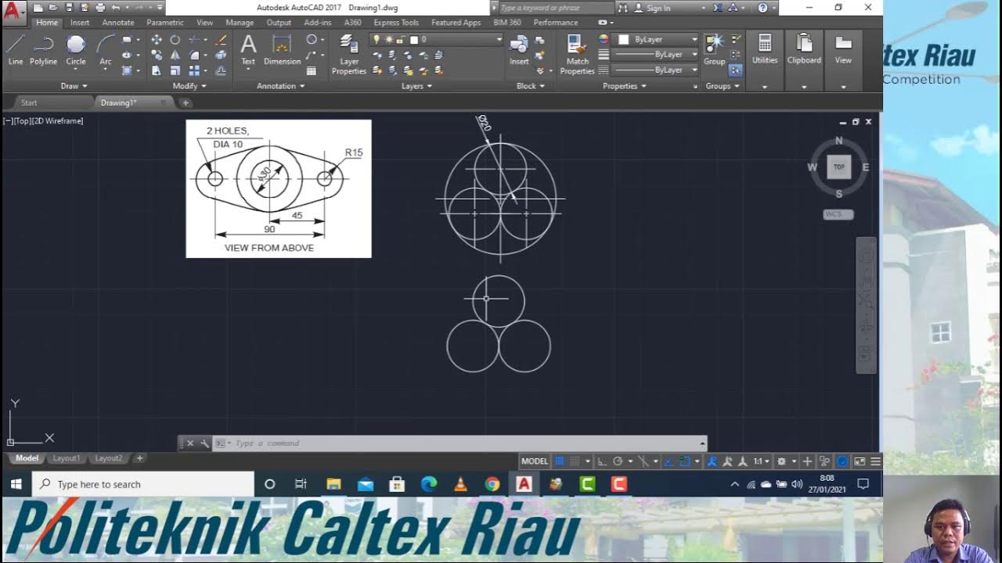Open the linetype ByLayer dropdown

tap(655, 70)
